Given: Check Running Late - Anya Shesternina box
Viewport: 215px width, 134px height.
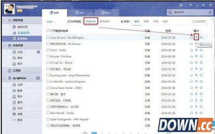Looking at the screenshot, I should pos(48,75).
